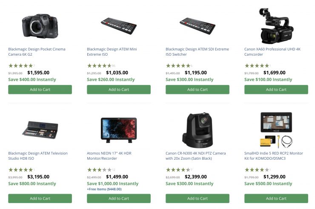This screenshot has width=315, height=209.
Task: Select the SmallHD Indie 5 monitor kit image
Action: tap(276, 130)
